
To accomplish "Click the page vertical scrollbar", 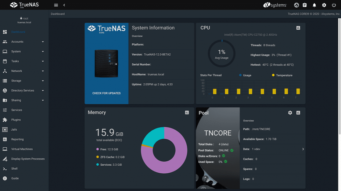I will (x=339, y=76).
